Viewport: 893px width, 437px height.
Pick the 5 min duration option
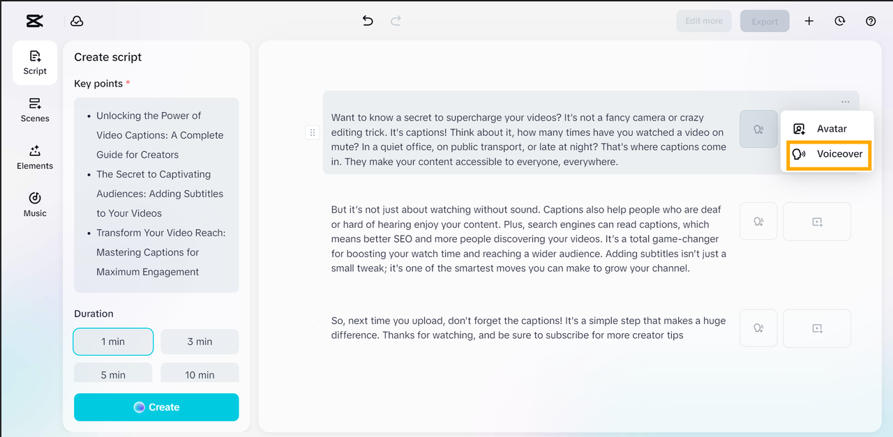point(113,374)
